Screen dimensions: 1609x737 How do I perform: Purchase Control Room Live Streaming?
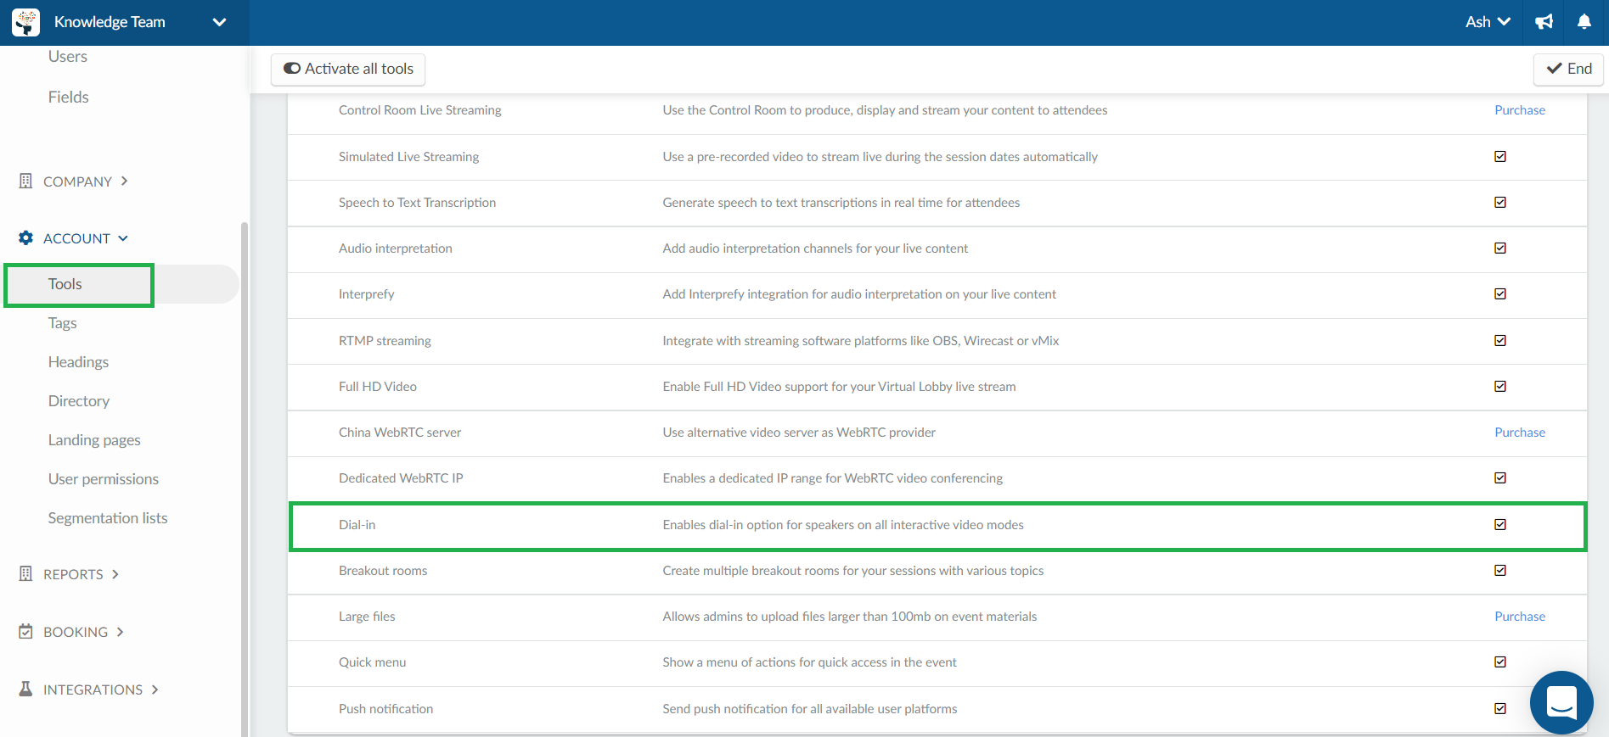point(1520,110)
